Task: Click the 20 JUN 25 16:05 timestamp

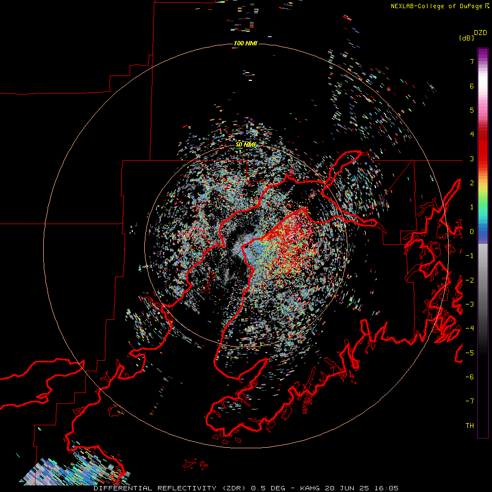Action: coord(361,488)
